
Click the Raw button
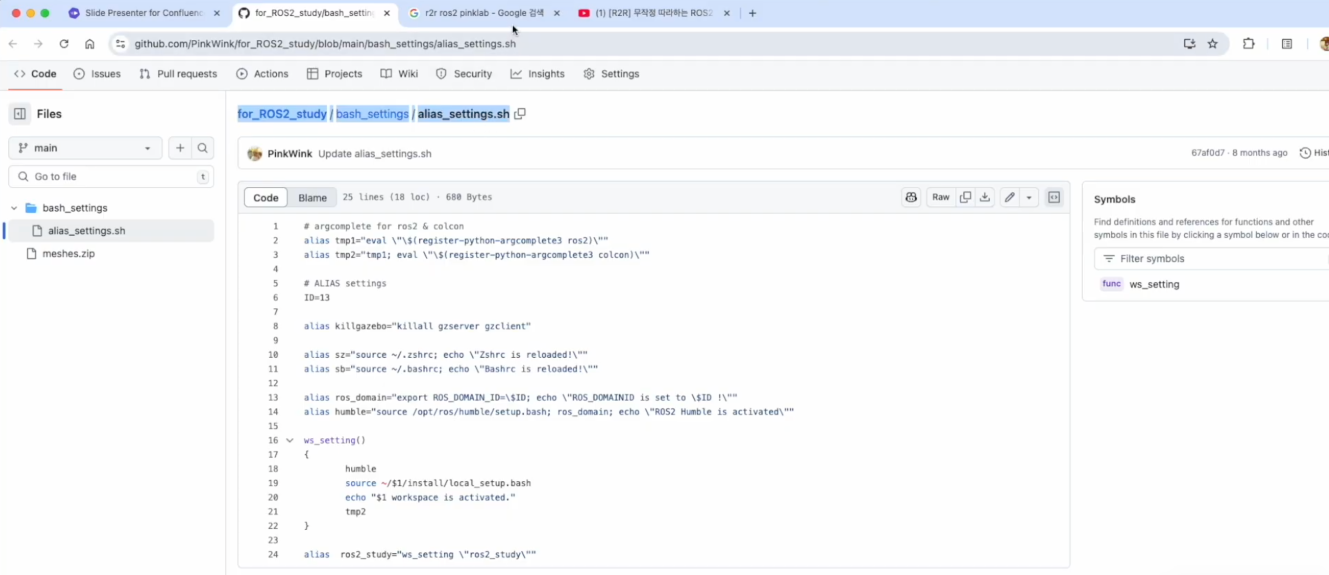point(940,197)
